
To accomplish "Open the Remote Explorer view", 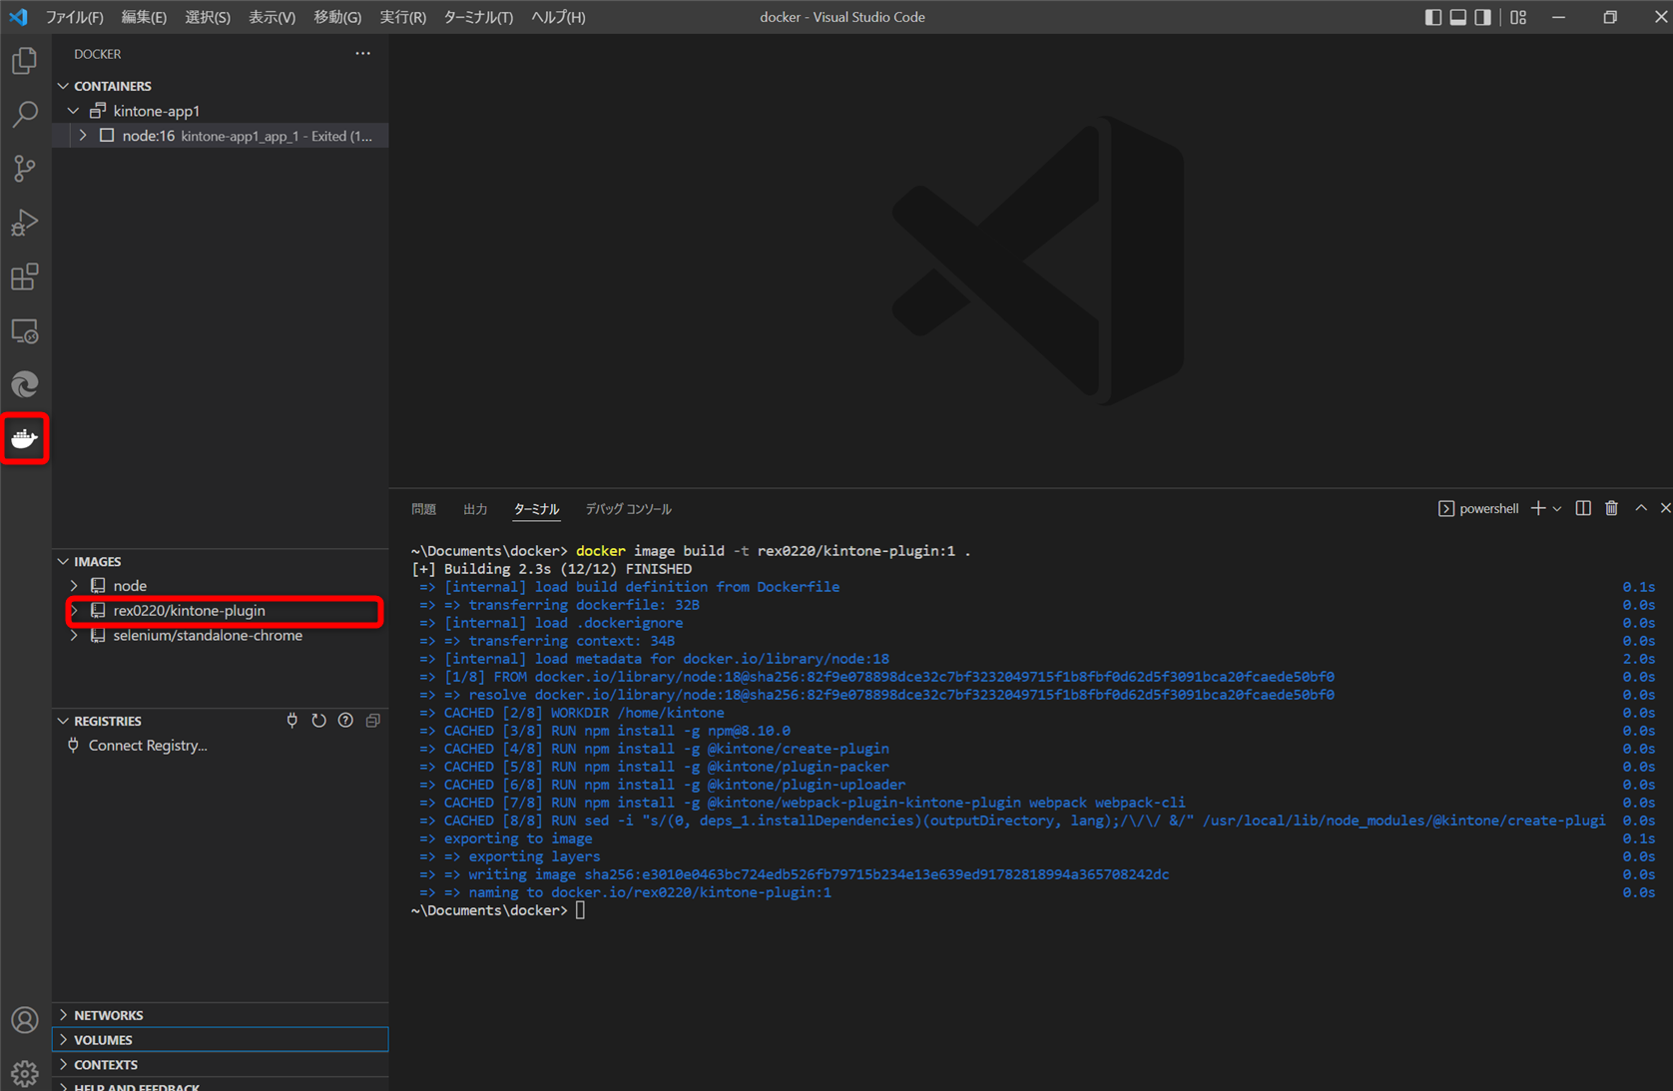I will click(25, 330).
